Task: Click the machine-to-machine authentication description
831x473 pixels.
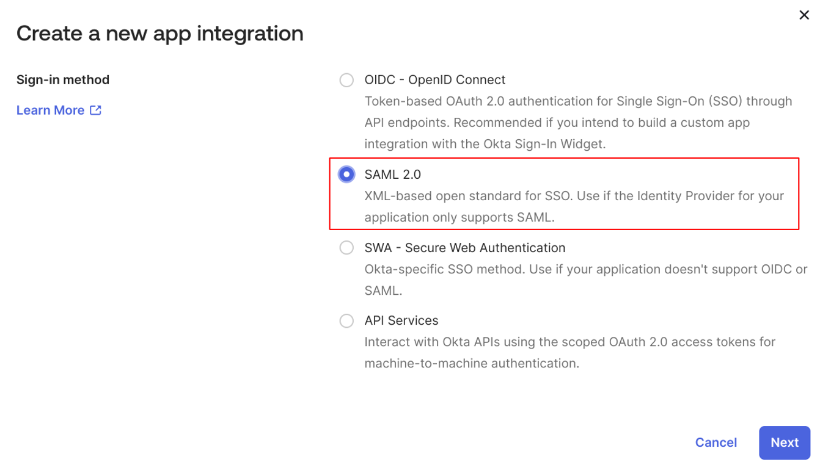Action: [x=471, y=364]
